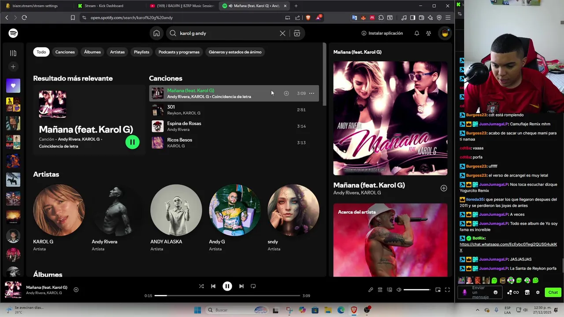Open the Friend Activity icon
Image resolution: width=564 pixels, height=317 pixels.
click(x=428, y=33)
